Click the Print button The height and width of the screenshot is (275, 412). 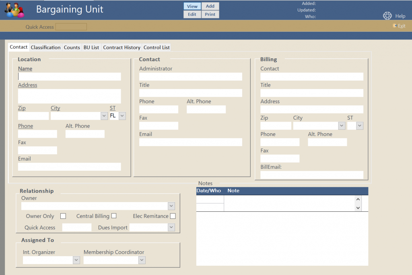[x=210, y=14]
